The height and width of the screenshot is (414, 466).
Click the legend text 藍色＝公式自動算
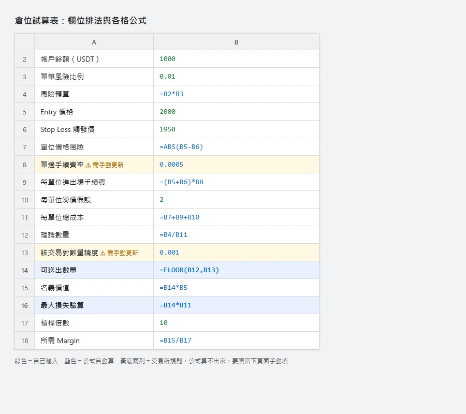89,361
